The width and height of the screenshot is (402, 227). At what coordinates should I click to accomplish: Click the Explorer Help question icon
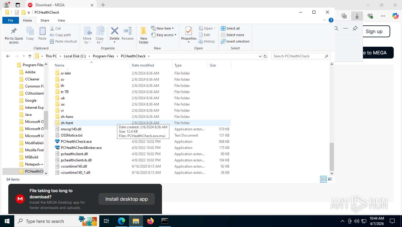coord(331,20)
